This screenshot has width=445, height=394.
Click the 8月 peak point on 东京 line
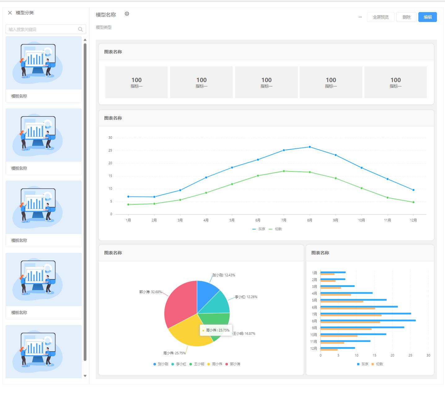pos(310,147)
